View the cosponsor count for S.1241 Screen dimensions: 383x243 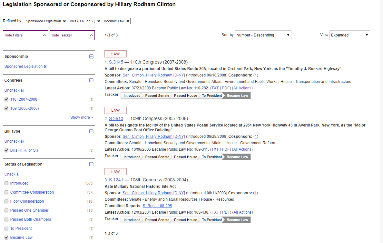coord(256,193)
